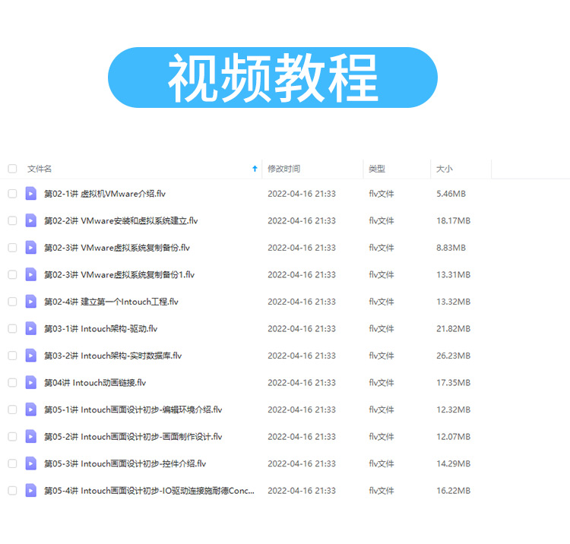Check the box for 第03-1讲 Intouch架构-驱动.flv
Screen dimensions: 570x544
pos(12,328)
